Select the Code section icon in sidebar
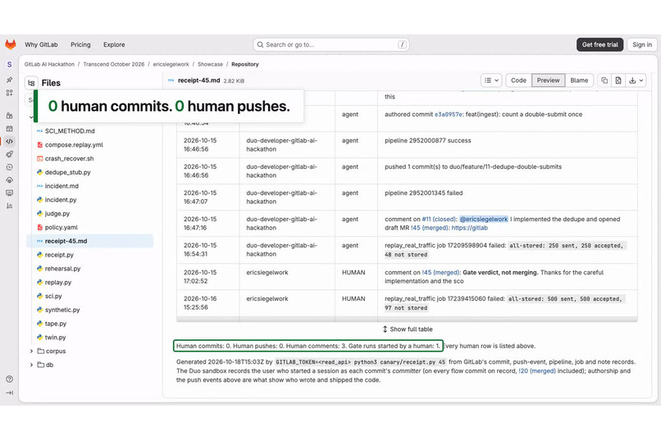 (9, 142)
